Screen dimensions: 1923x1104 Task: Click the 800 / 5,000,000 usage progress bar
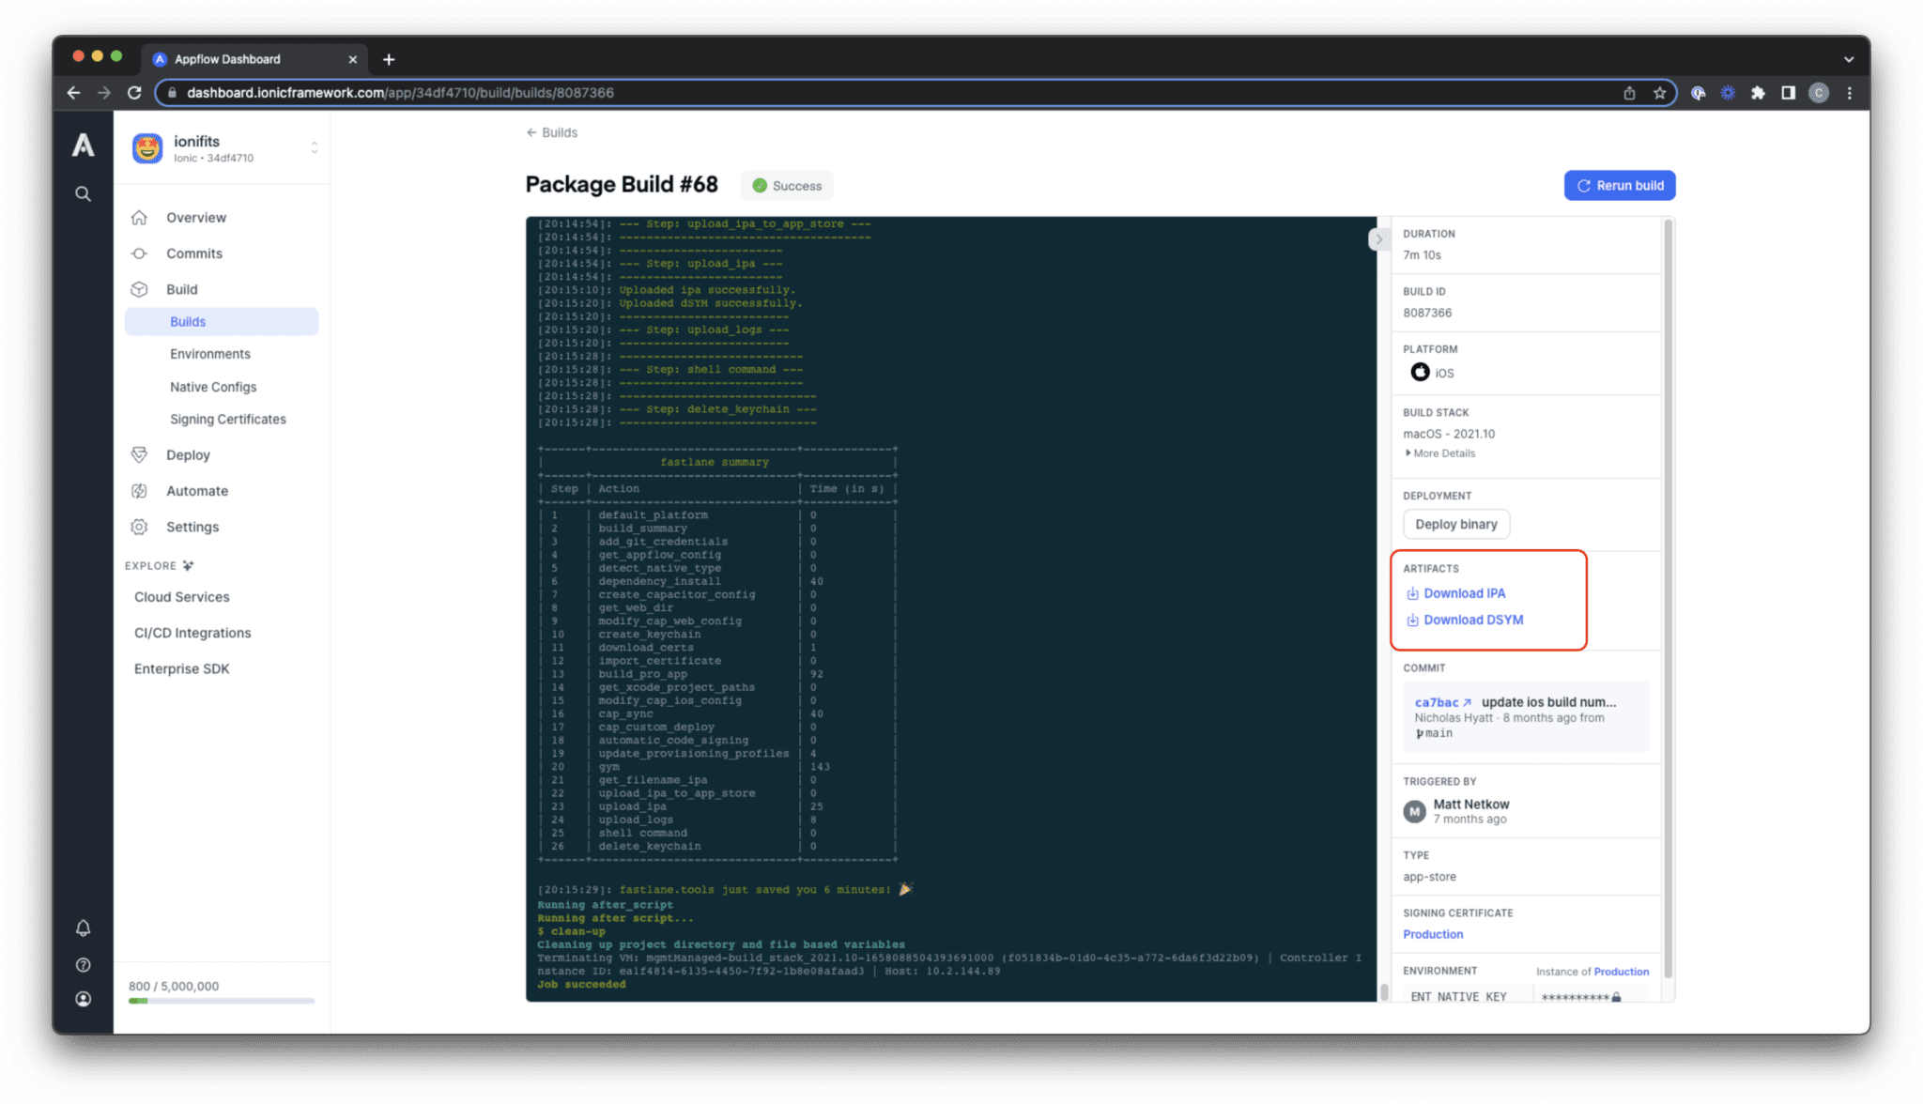click(x=222, y=1001)
